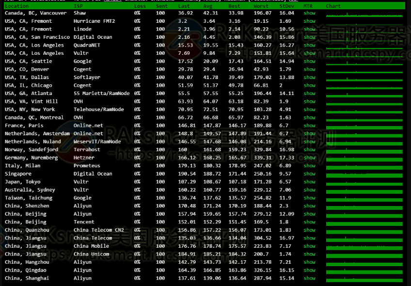
Task: Click show for Jiangsu China Unicom
Action: coord(309,254)
